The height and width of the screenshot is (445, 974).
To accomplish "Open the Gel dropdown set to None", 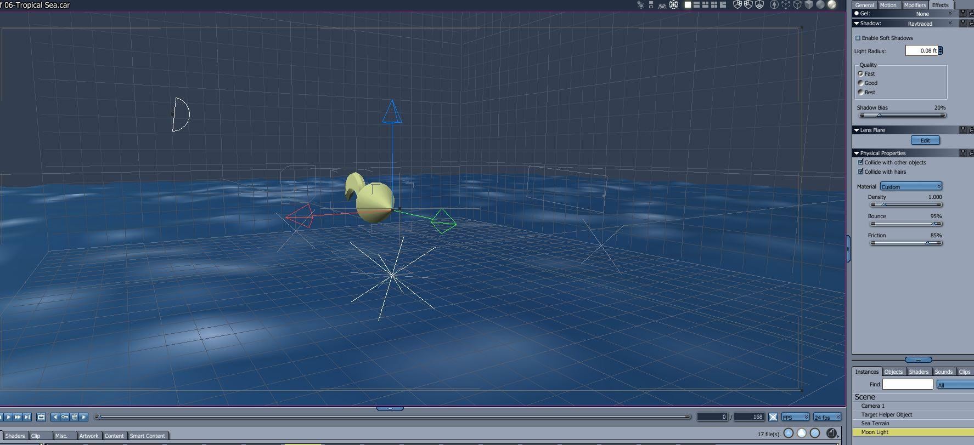I will click(929, 14).
